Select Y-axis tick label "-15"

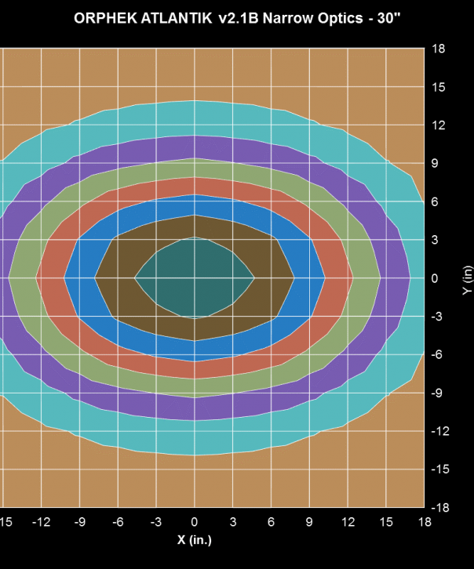[x=440, y=469]
